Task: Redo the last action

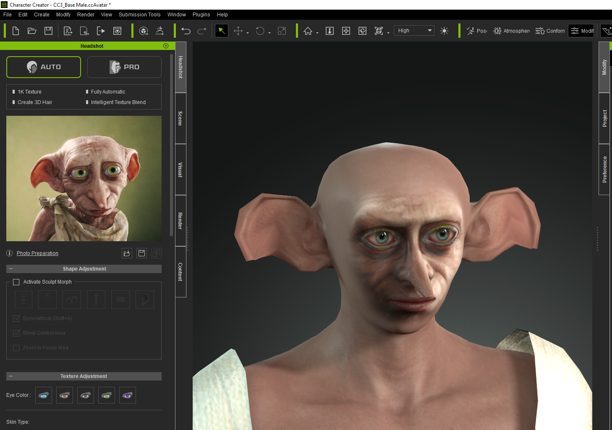Action: (x=202, y=31)
